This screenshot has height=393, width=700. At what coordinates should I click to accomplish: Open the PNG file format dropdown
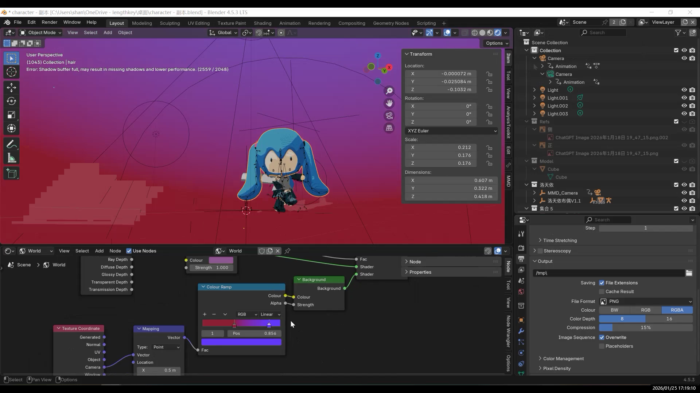[x=646, y=301]
